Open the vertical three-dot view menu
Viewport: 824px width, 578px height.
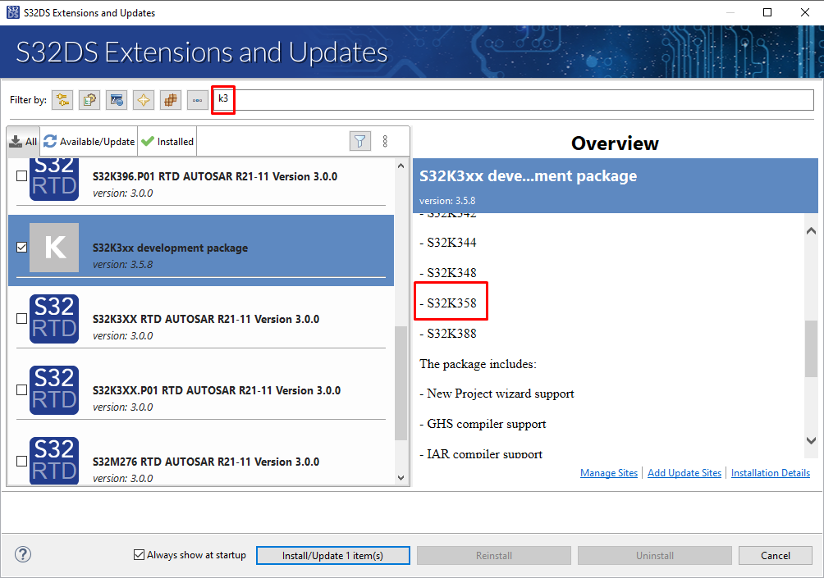[x=385, y=141]
